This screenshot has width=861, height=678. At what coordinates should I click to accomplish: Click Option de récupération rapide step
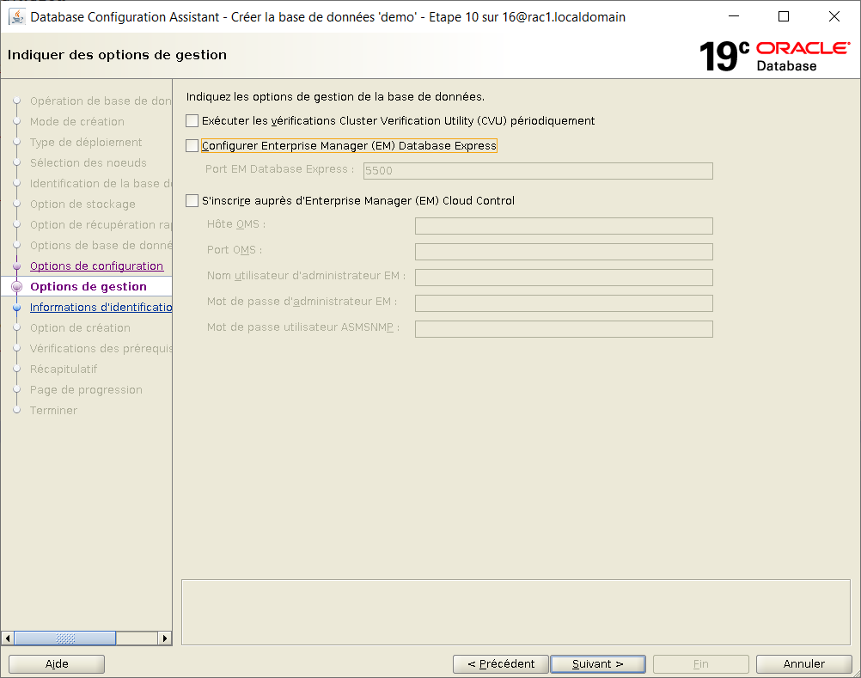[x=101, y=224]
